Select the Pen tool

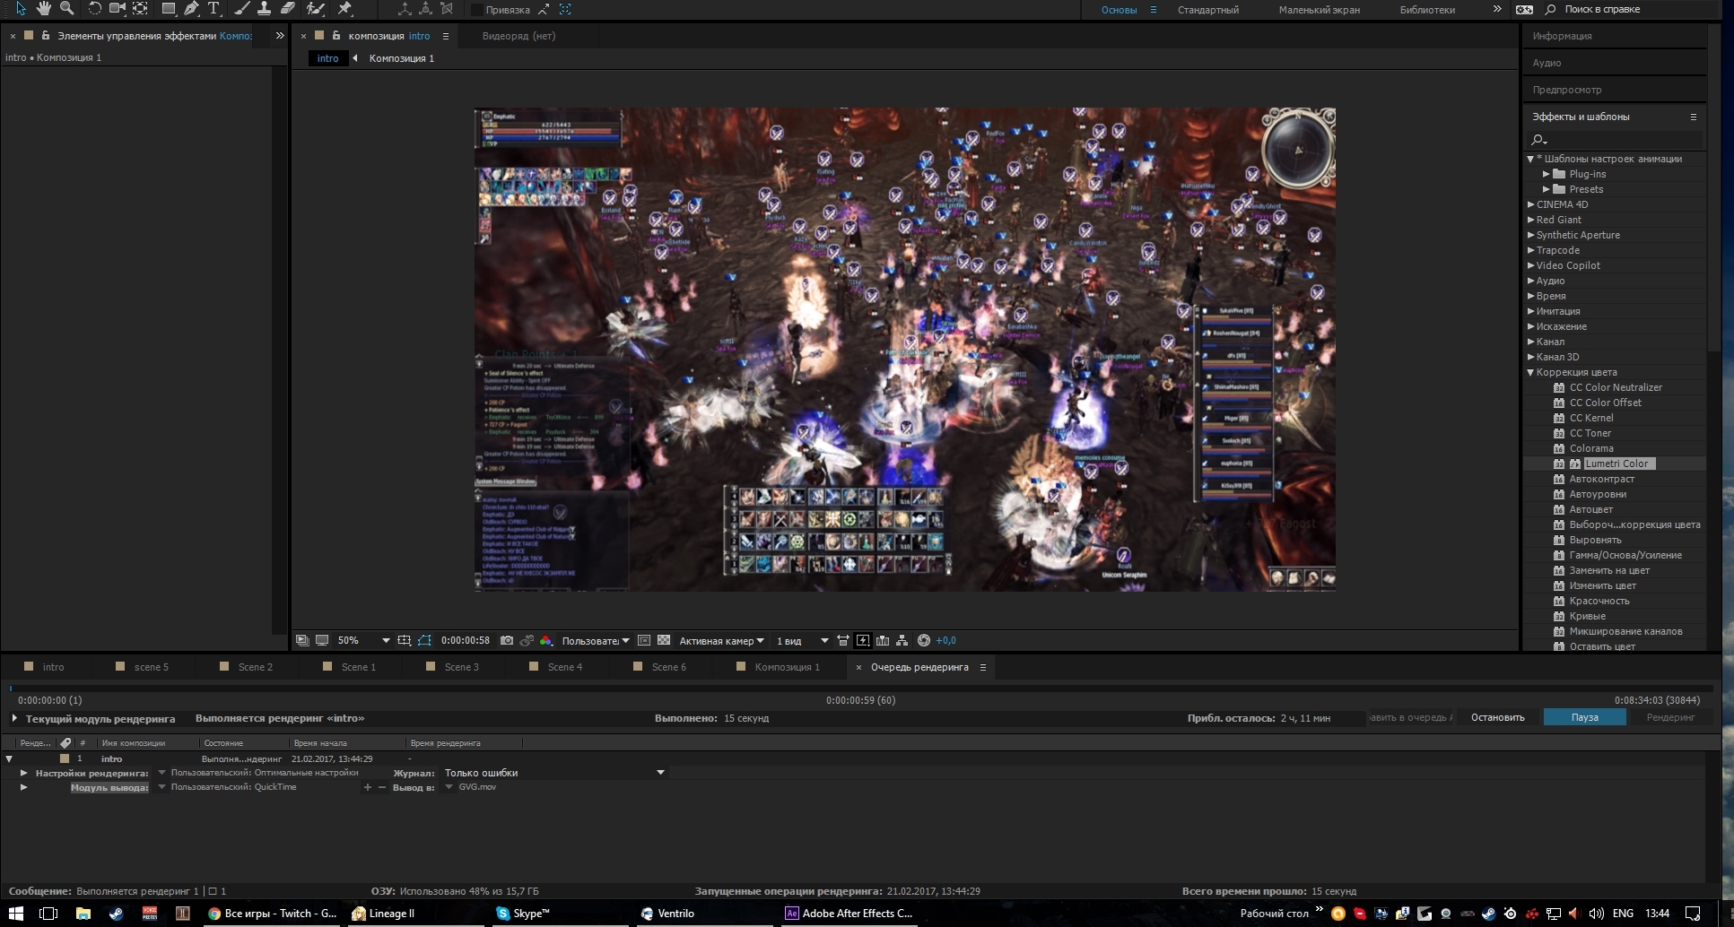(191, 9)
